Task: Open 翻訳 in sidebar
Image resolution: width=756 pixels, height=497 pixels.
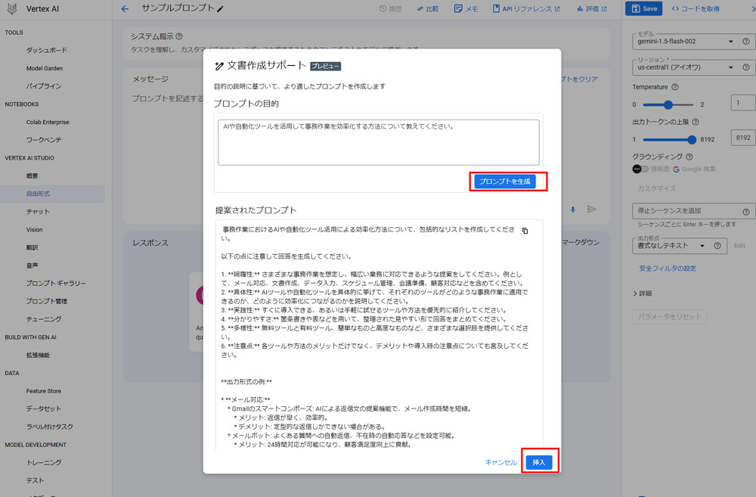Action: pos(32,247)
